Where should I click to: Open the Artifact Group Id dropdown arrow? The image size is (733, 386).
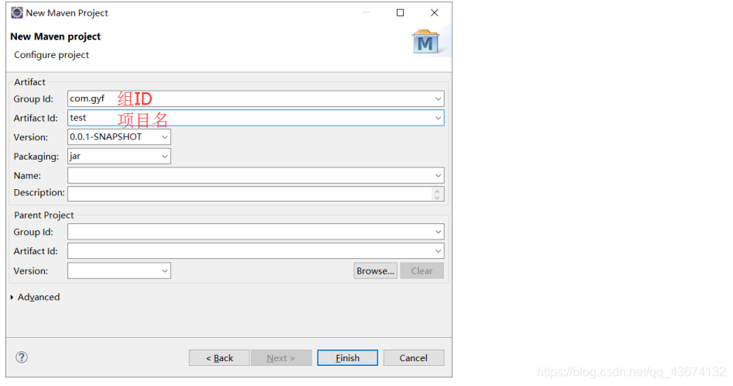pos(438,98)
